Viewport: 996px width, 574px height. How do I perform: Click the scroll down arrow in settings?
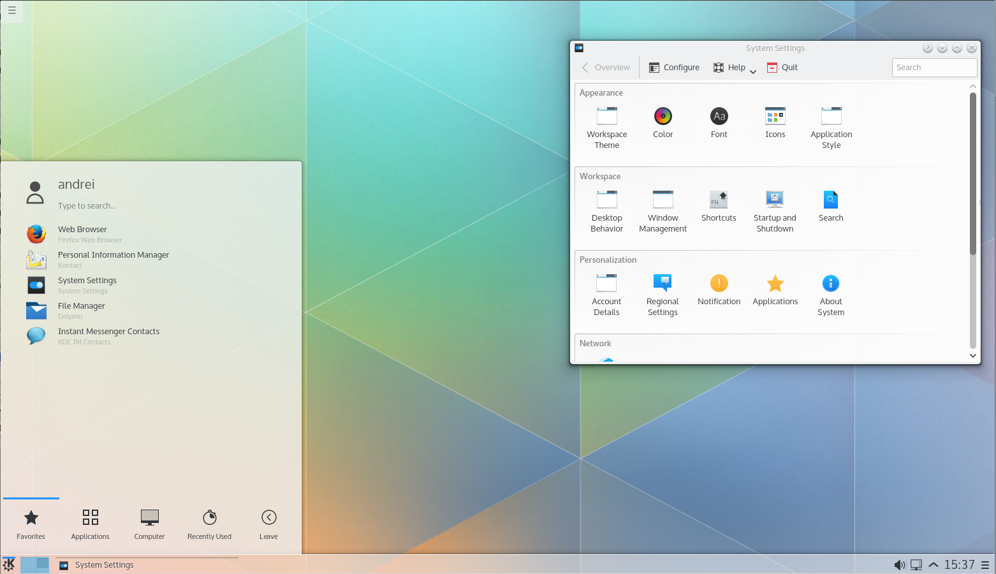click(x=973, y=356)
